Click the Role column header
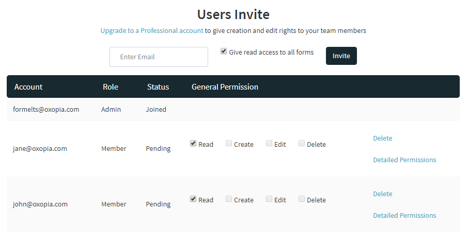Image resolution: width=468 pixels, height=242 pixels. point(110,87)
